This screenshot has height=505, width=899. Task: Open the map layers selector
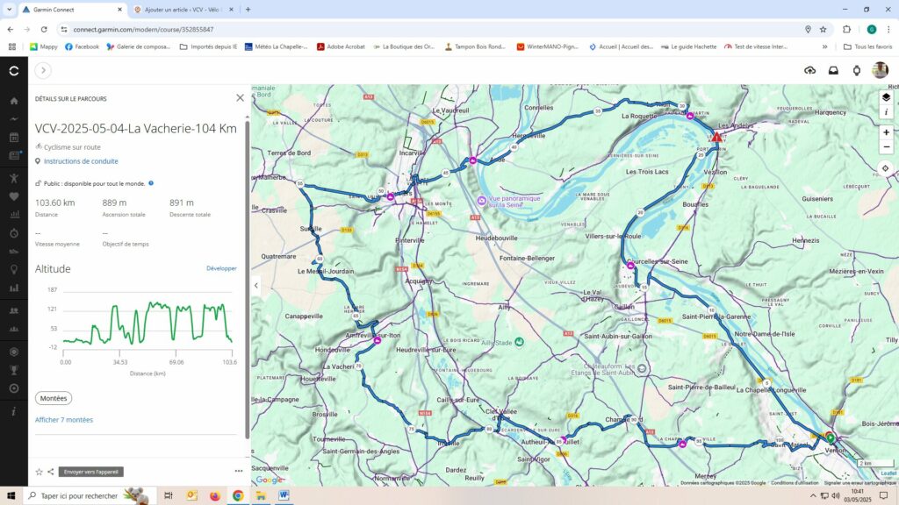[x=886, y=97]
